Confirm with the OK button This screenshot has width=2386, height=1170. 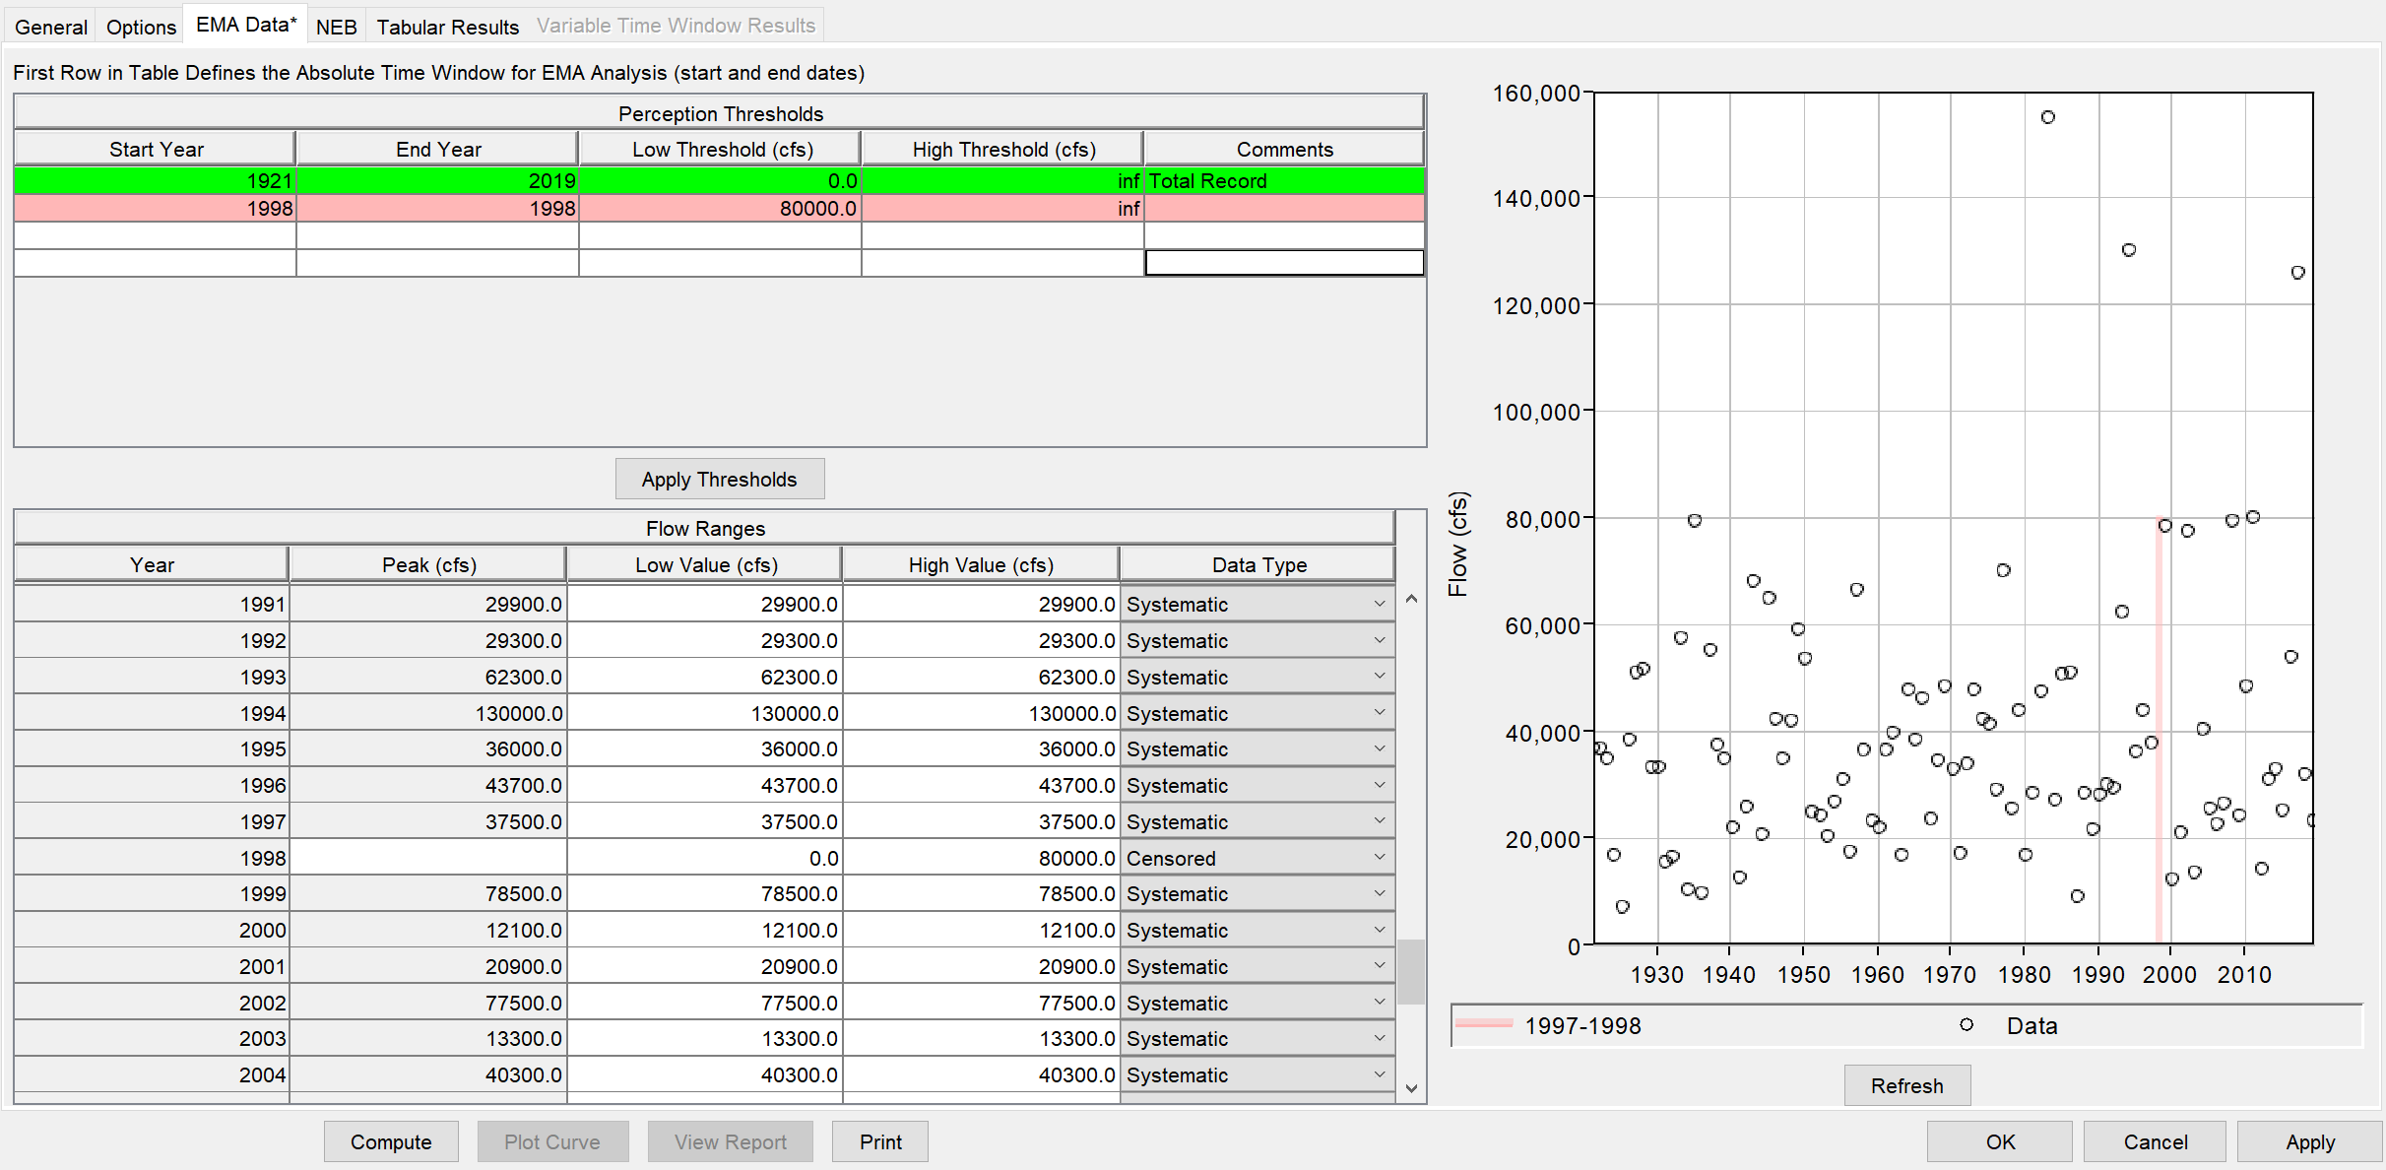coord(2000,1141)
